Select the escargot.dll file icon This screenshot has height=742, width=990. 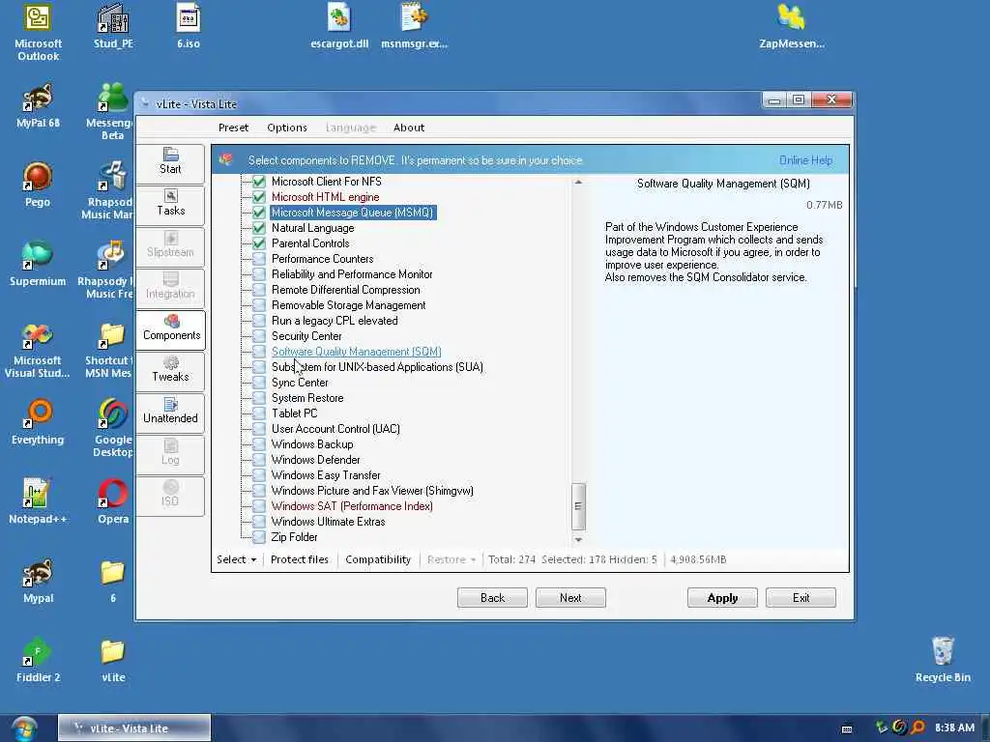click(x=339, y=26)
